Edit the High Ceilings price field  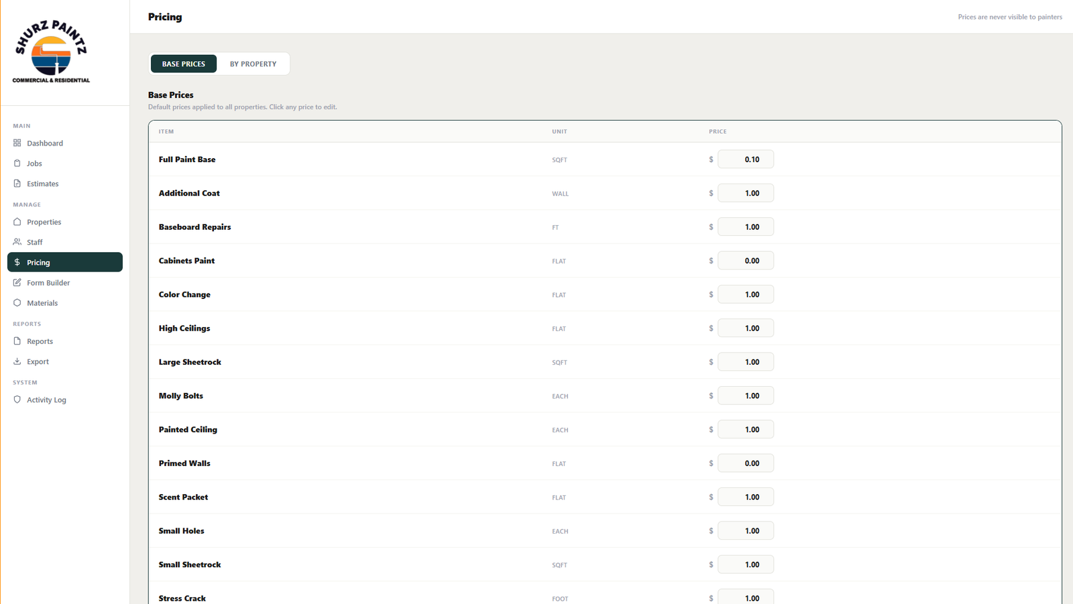pos(746,328)
